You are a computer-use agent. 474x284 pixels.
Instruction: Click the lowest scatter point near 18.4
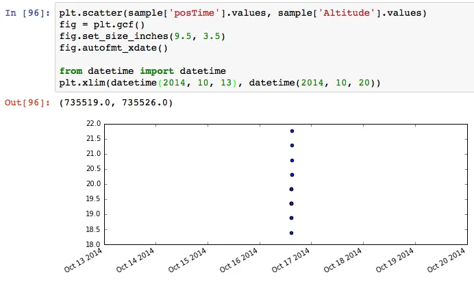[291, 233]
